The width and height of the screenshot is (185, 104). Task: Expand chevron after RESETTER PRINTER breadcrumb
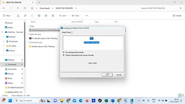(x=76, y=8)
